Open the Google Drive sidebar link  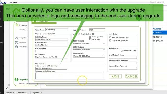pos(24,38)
